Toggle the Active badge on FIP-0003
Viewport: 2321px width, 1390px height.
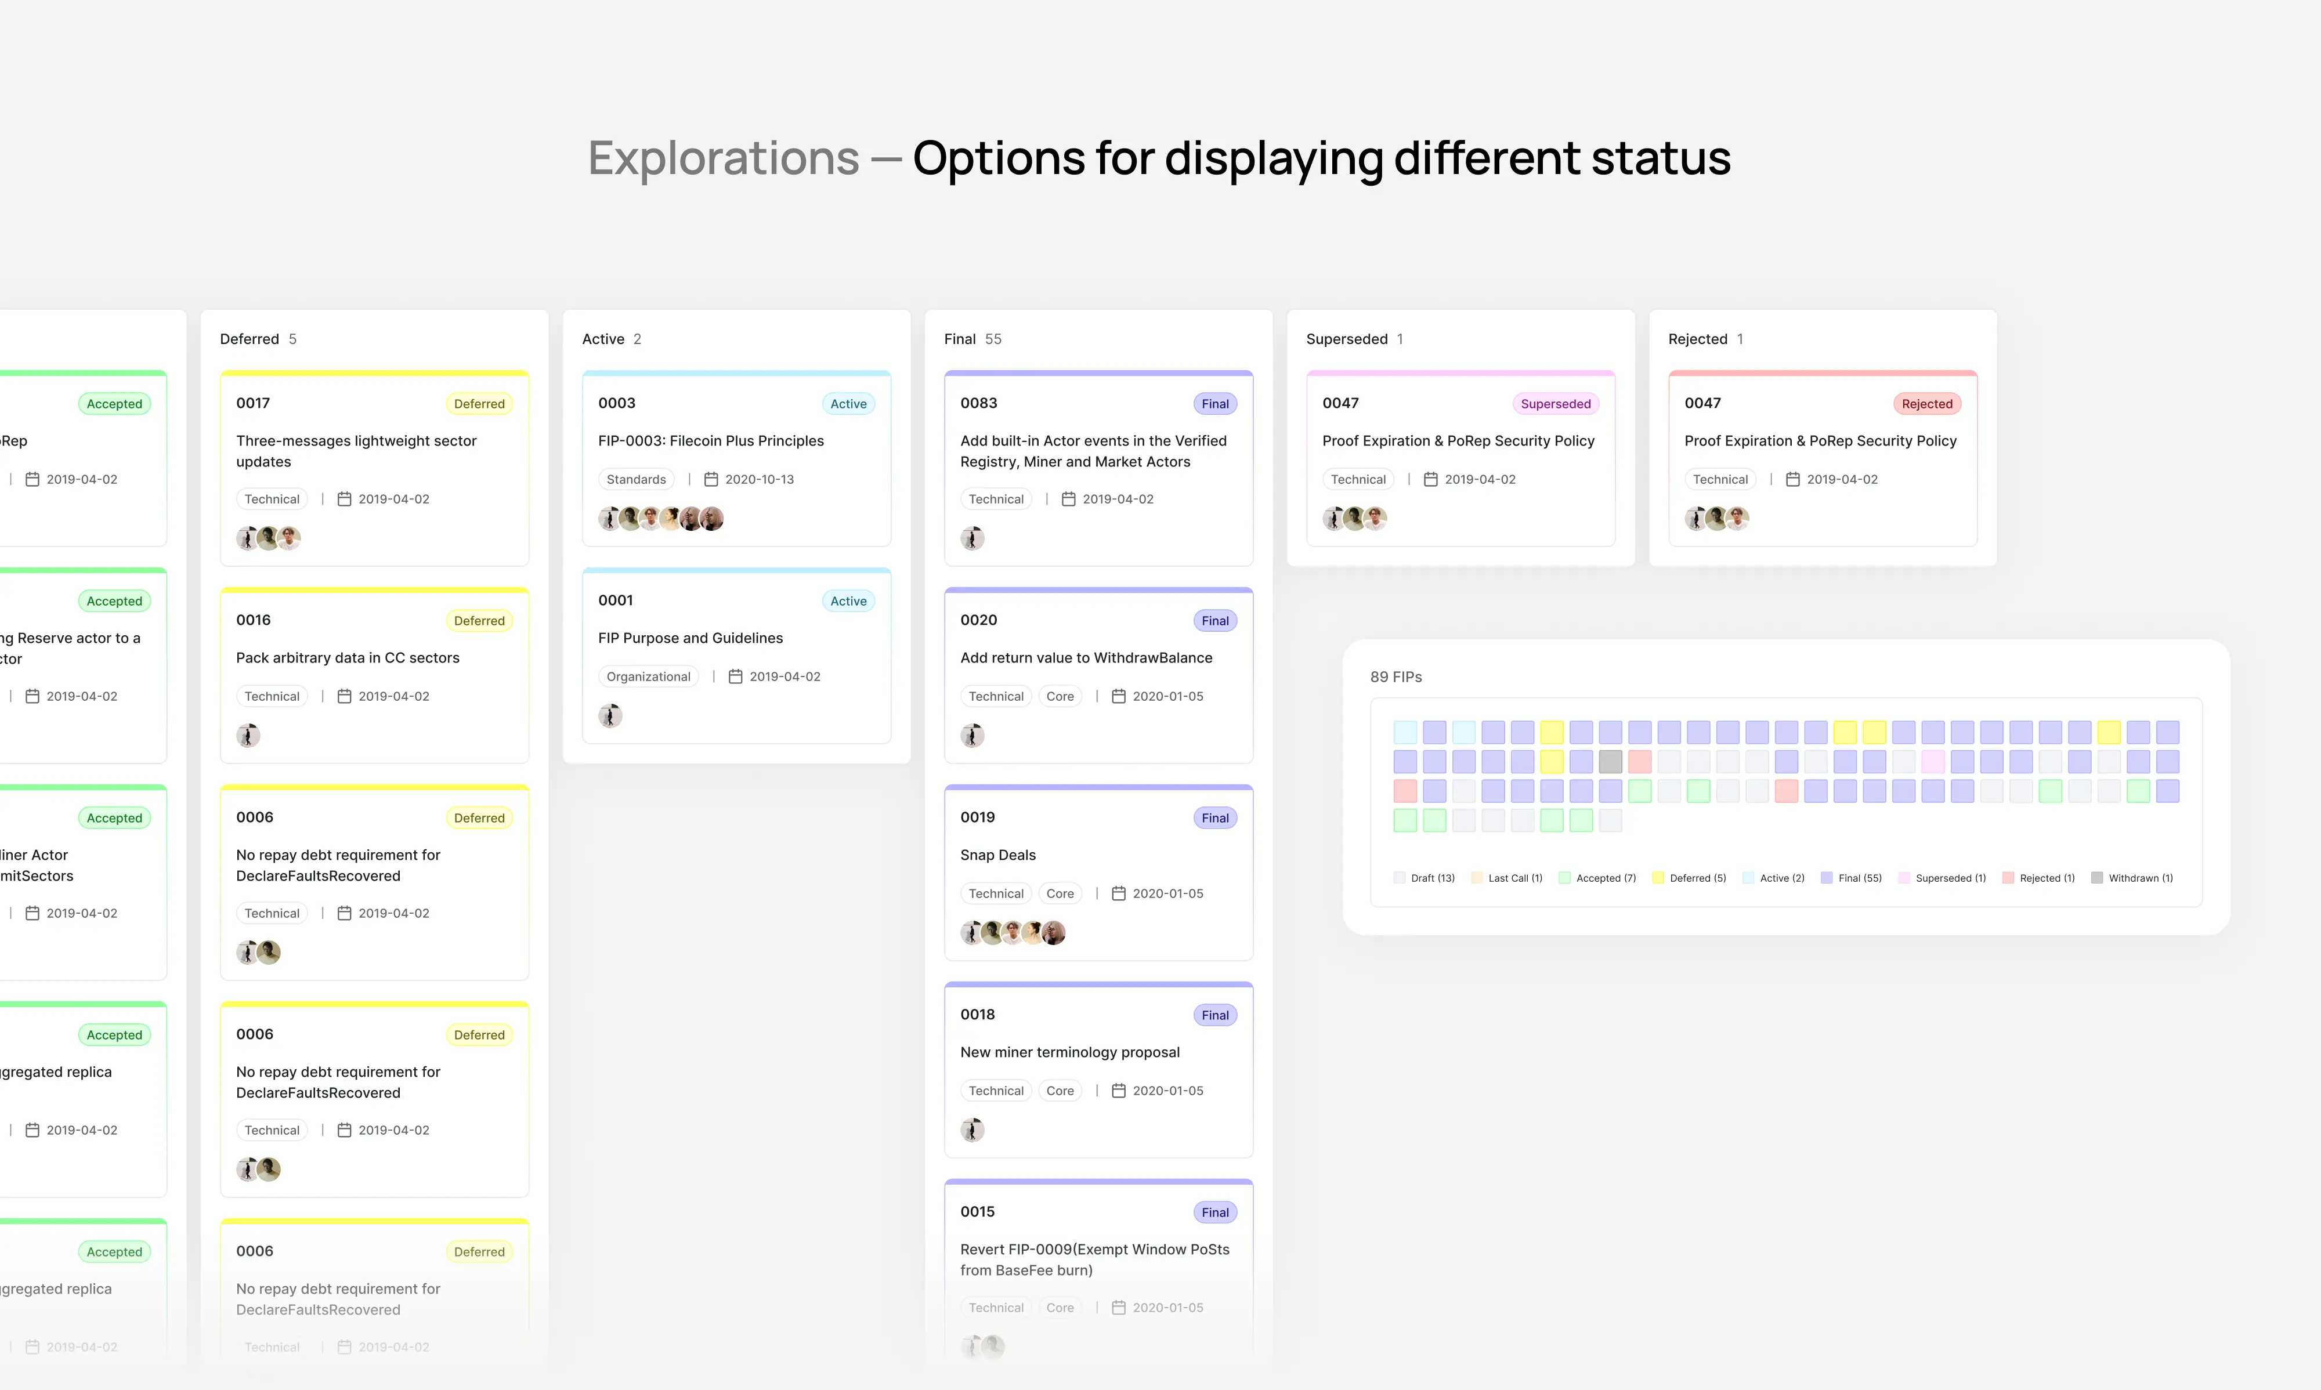[x=848, y=403]
